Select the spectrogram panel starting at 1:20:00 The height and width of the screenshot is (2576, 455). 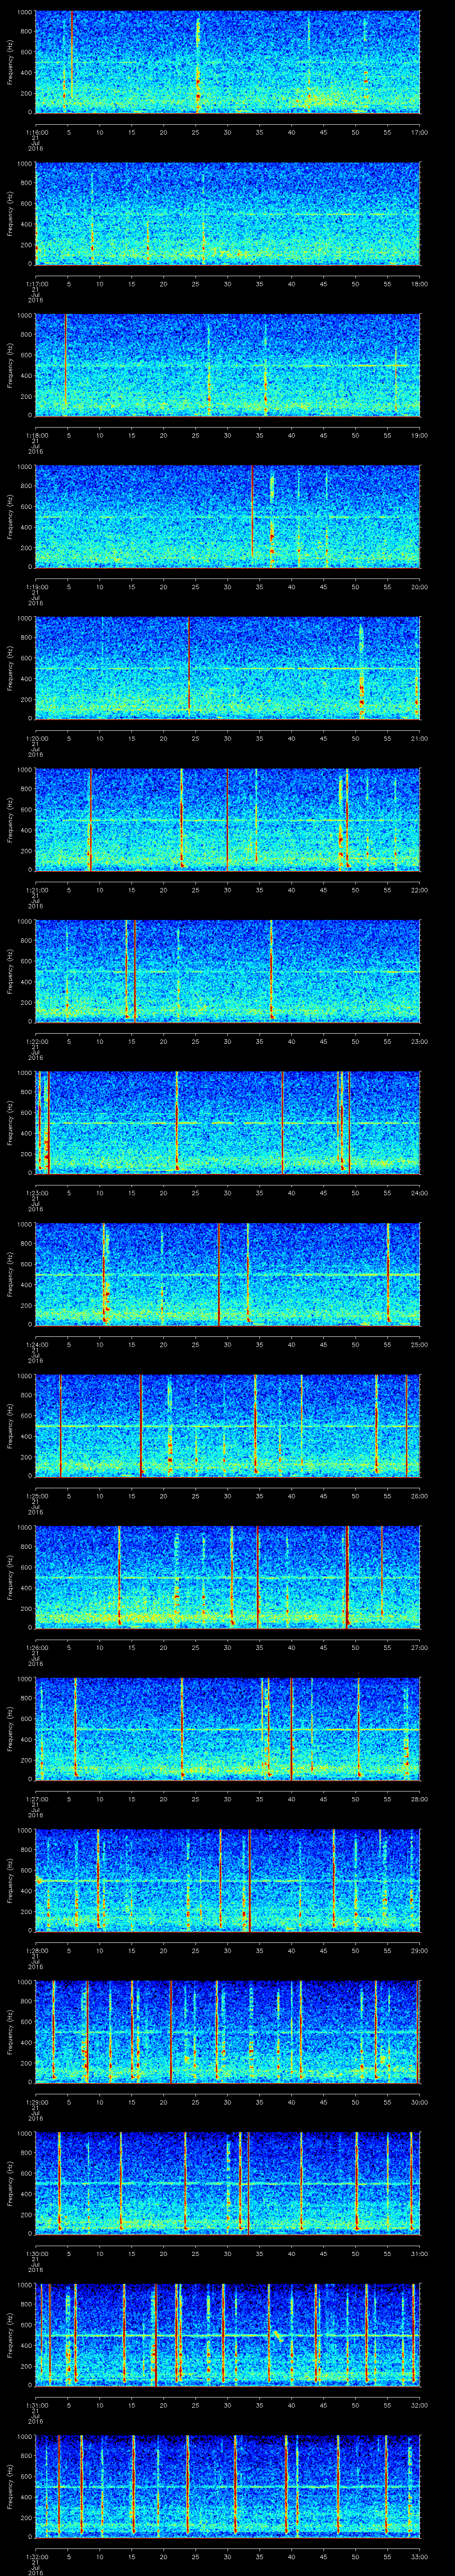point(227,668)
